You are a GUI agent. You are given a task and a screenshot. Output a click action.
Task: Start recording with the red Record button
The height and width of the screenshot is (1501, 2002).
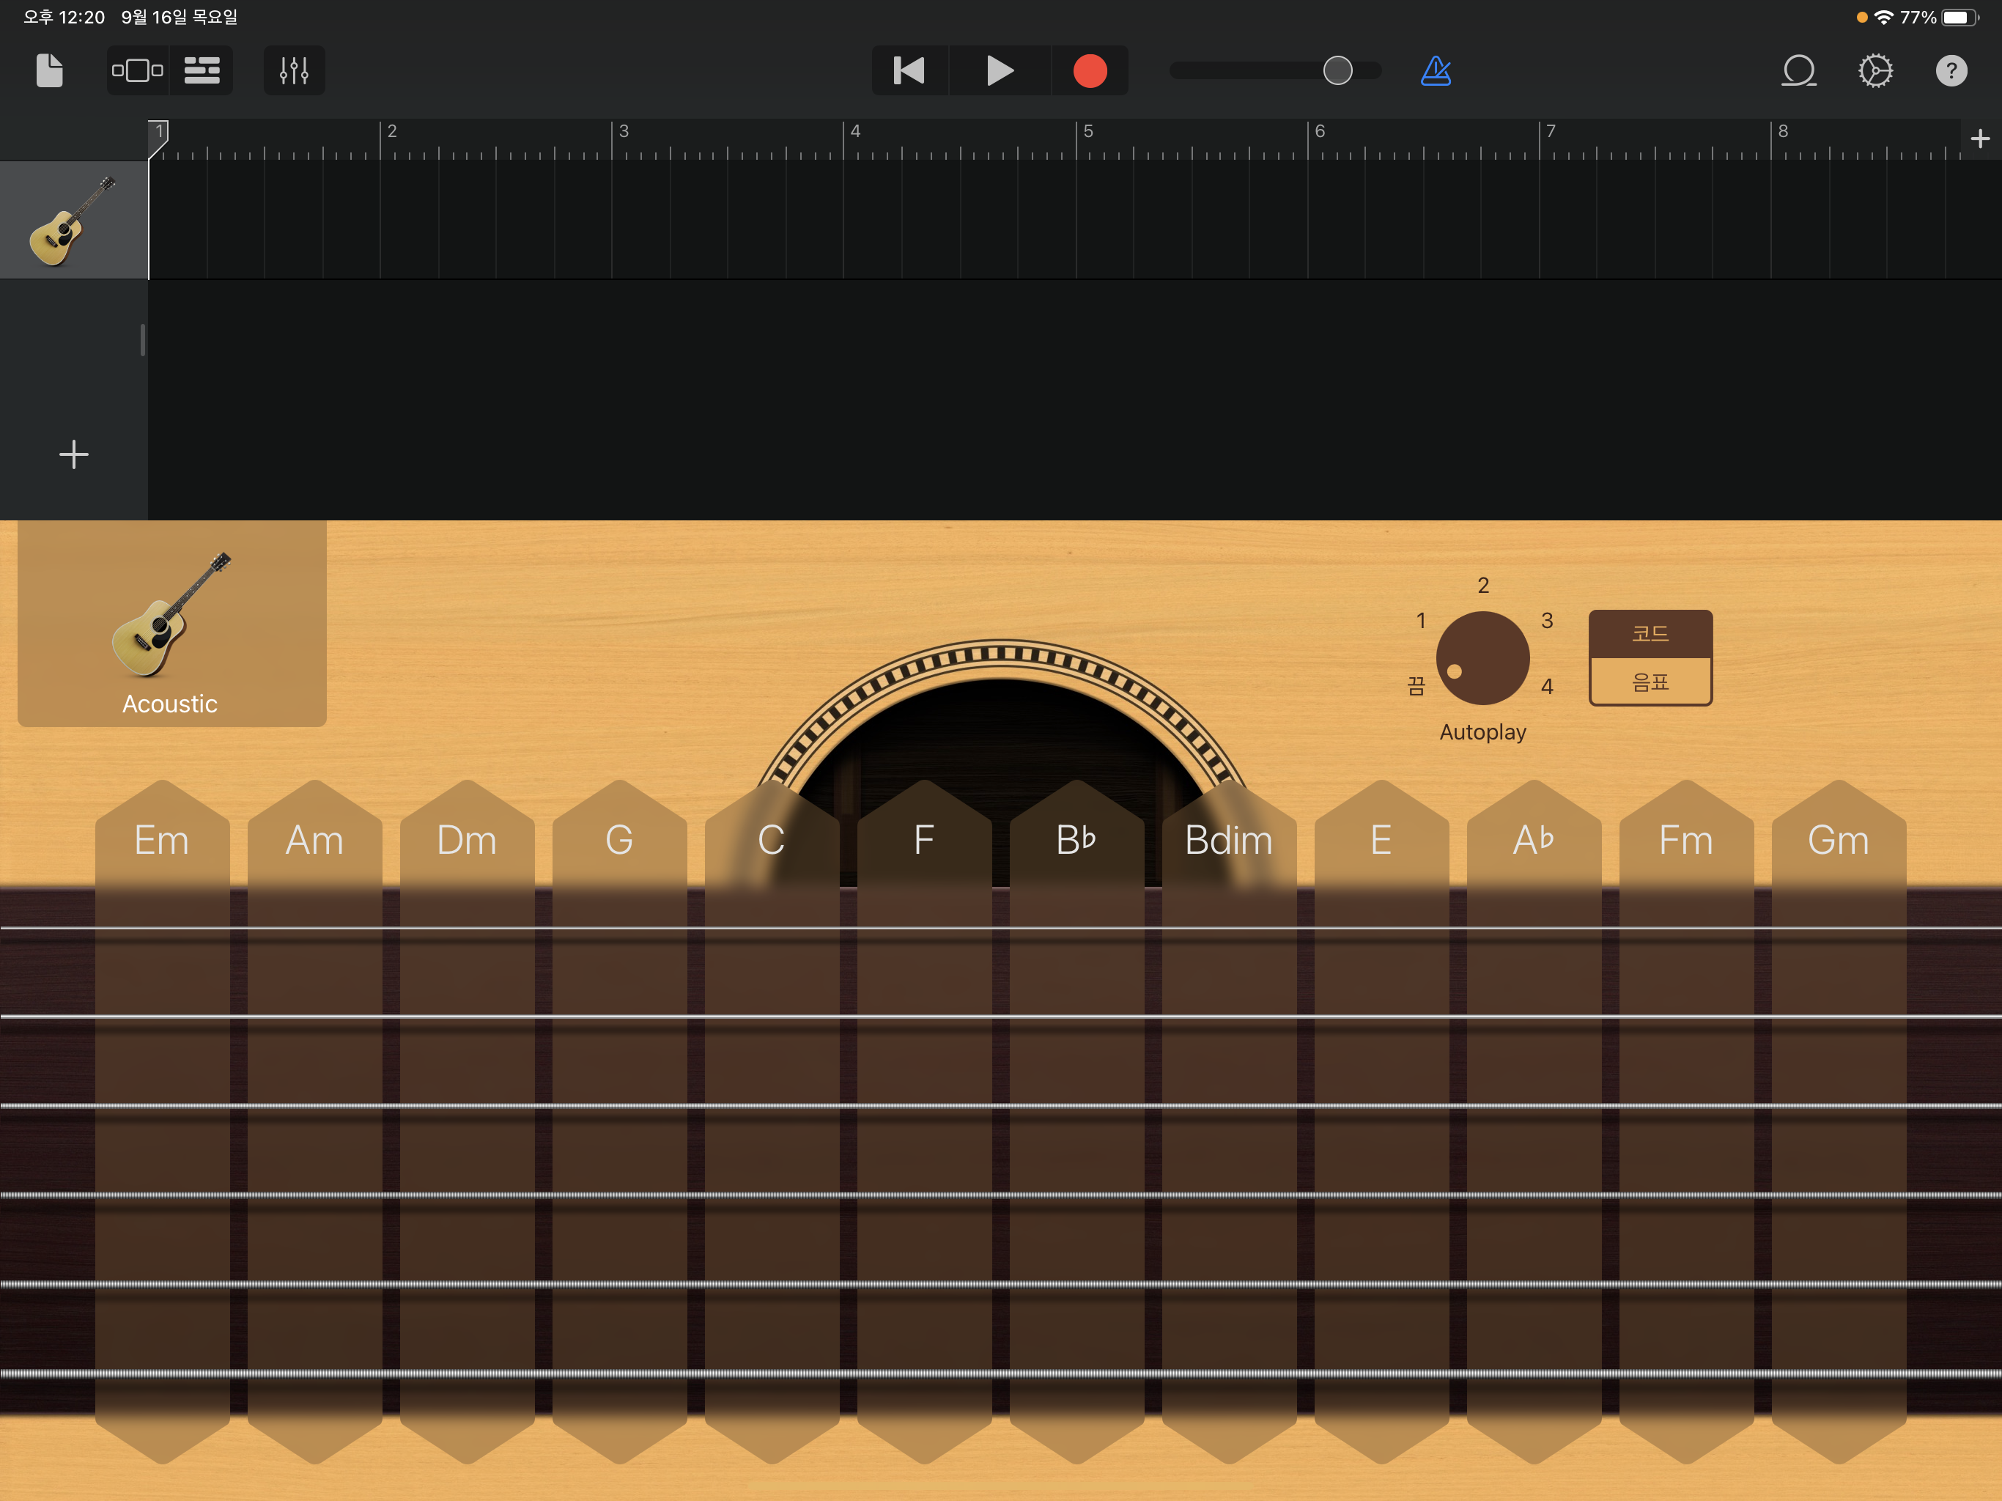coord(1090,70)
